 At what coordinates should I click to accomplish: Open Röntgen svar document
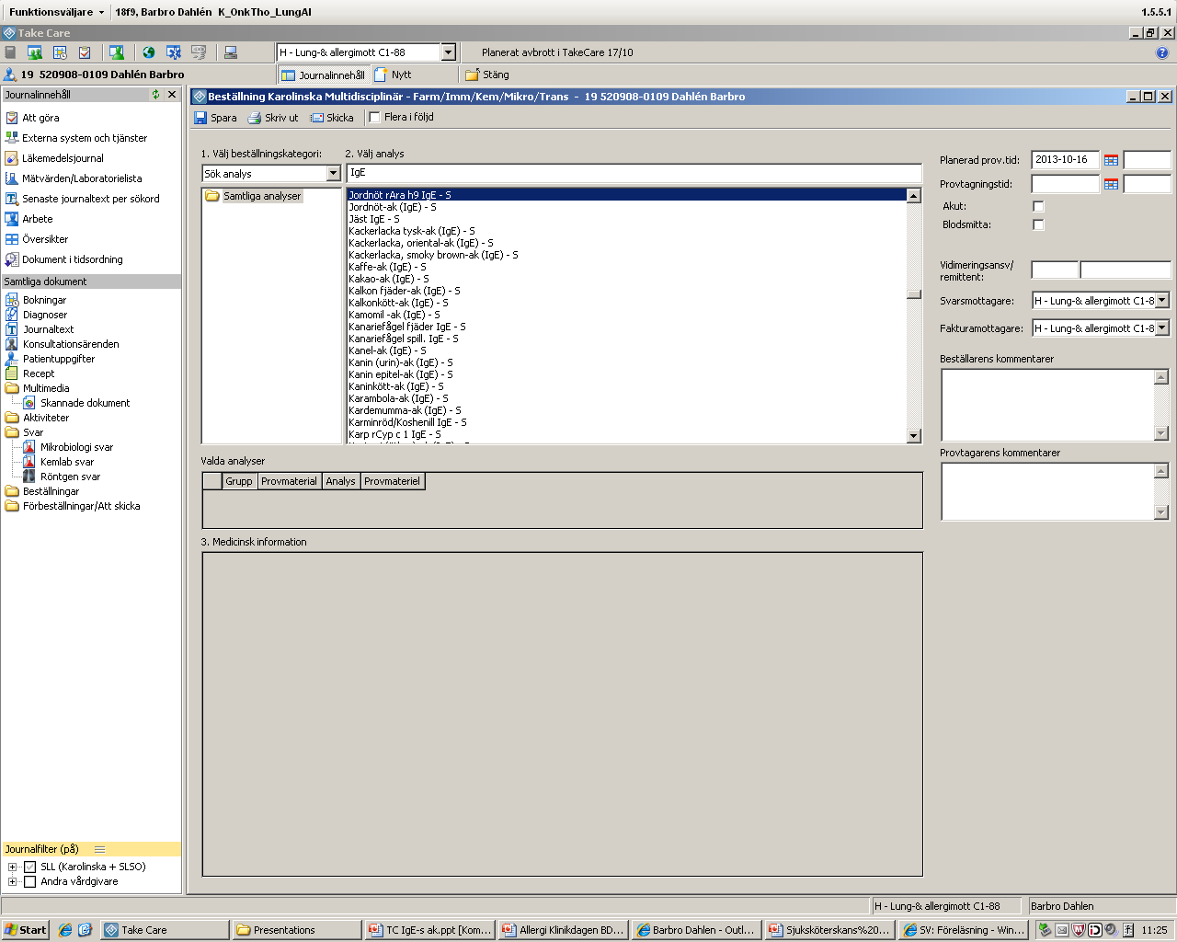(70, 477)
